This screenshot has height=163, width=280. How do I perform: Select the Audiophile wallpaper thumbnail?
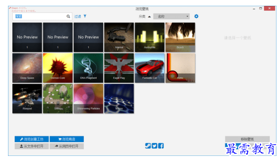point(150,37)
